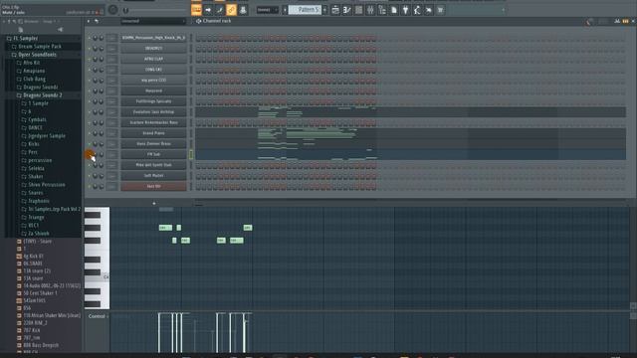Open the shopping cart content library icon

(x=440, y=10)
